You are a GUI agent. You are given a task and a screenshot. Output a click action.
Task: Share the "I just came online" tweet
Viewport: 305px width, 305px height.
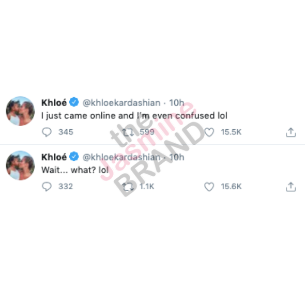pyautogui.click(x=291, y=132)
